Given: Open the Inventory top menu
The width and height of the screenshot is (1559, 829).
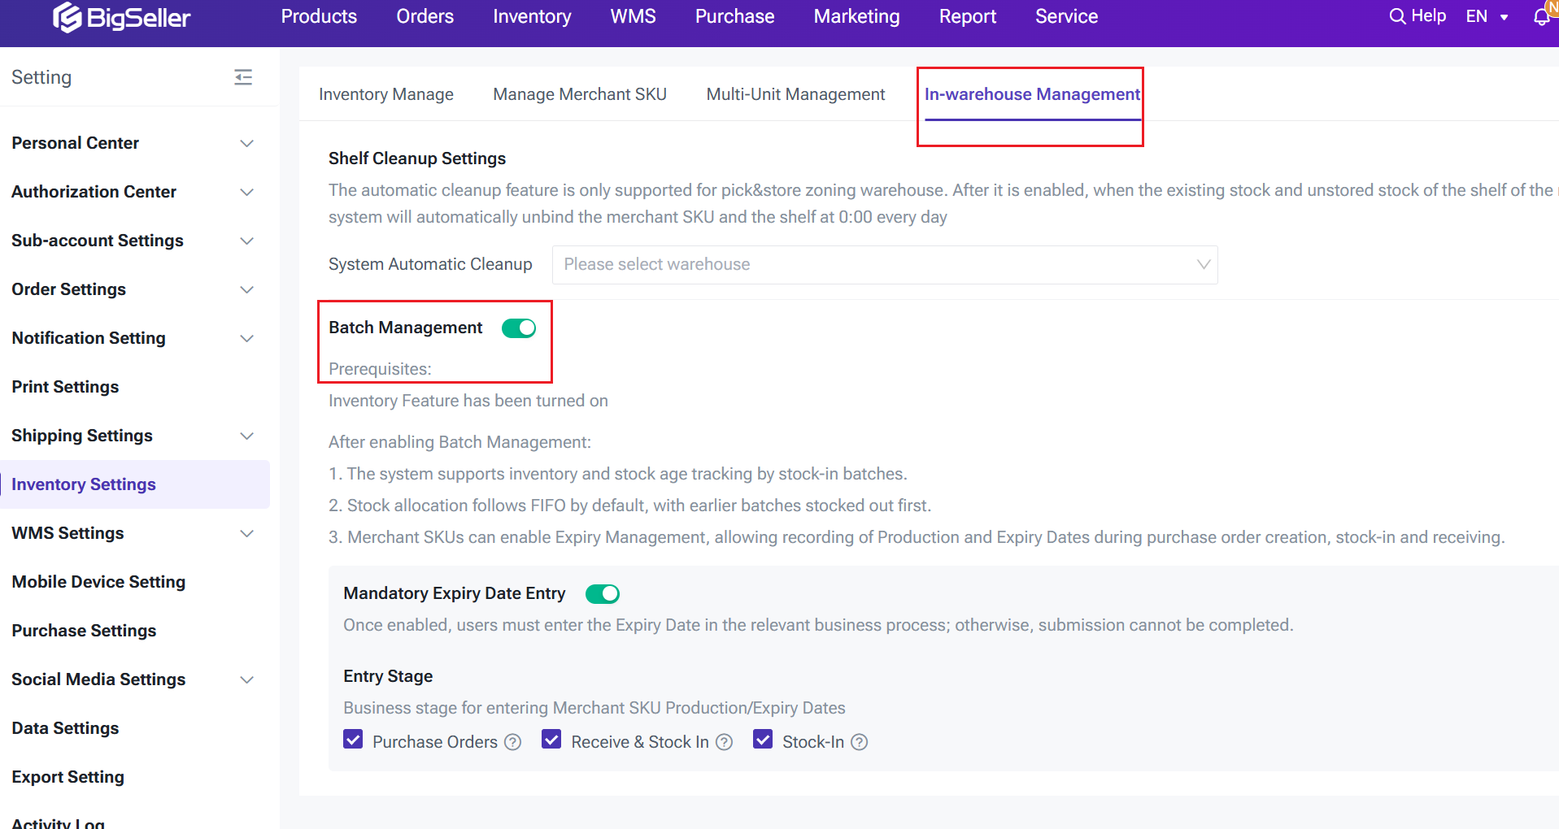Looking at the screenshot, I should click(x=532, y=17).
